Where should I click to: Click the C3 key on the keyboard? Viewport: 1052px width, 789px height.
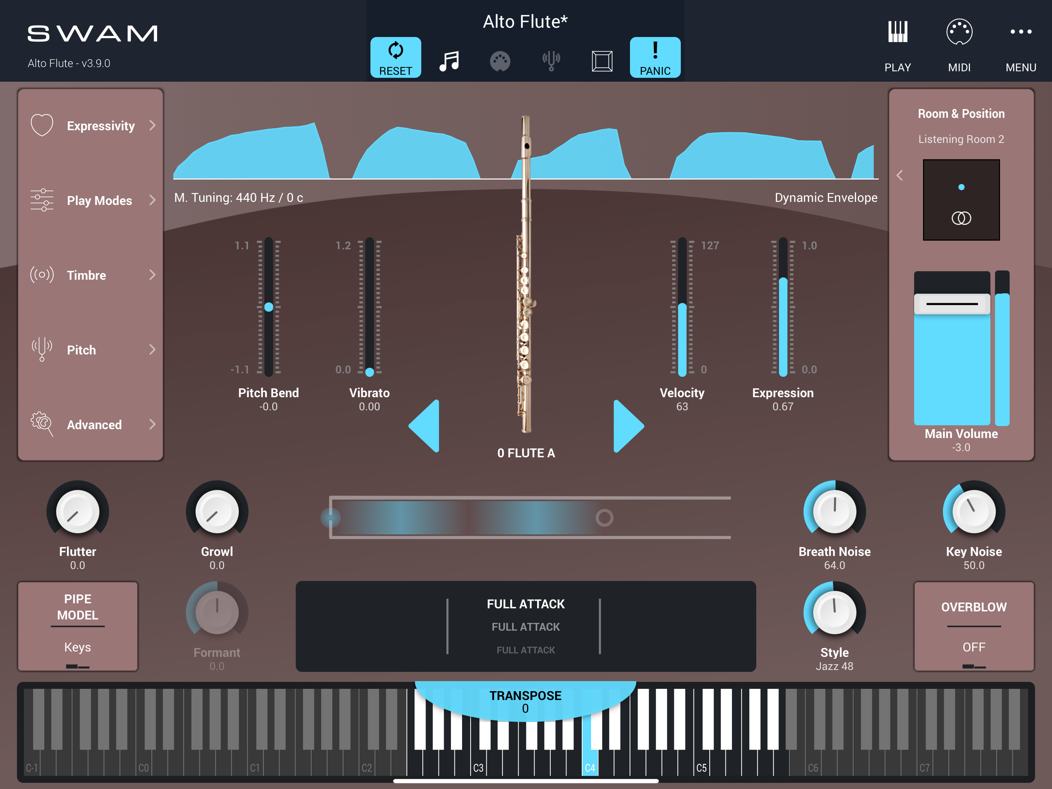click(478, 763)
